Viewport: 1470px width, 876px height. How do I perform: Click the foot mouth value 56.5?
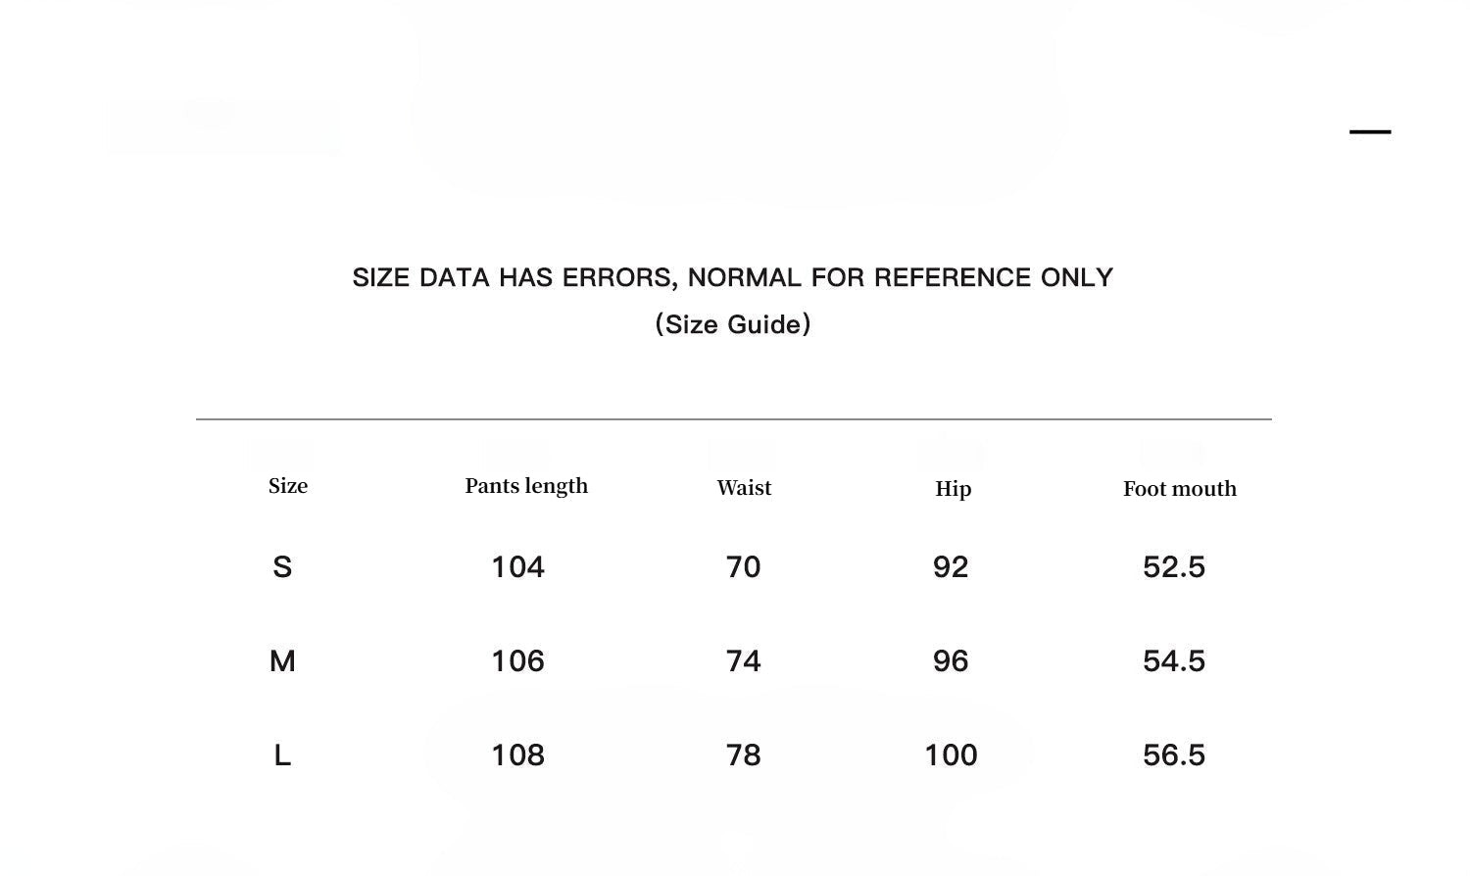(x=1173, y=755)
